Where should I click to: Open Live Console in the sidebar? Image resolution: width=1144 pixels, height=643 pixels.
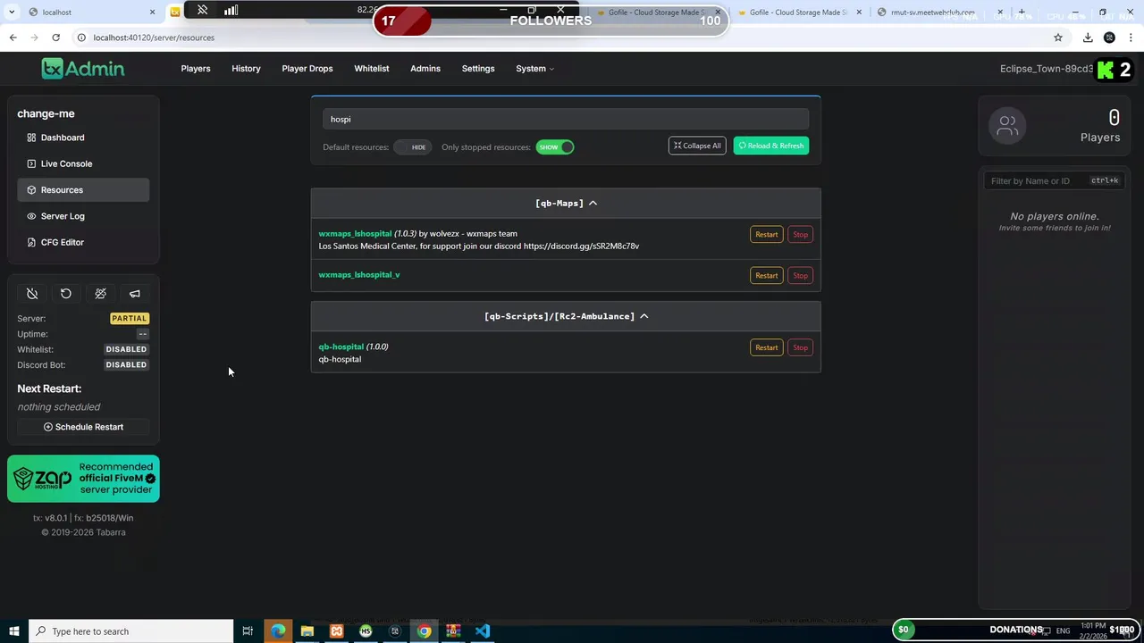tap(83, 163)
